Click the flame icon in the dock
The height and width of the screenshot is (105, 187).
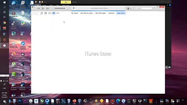pyautogui.click(x=151, y=101)
